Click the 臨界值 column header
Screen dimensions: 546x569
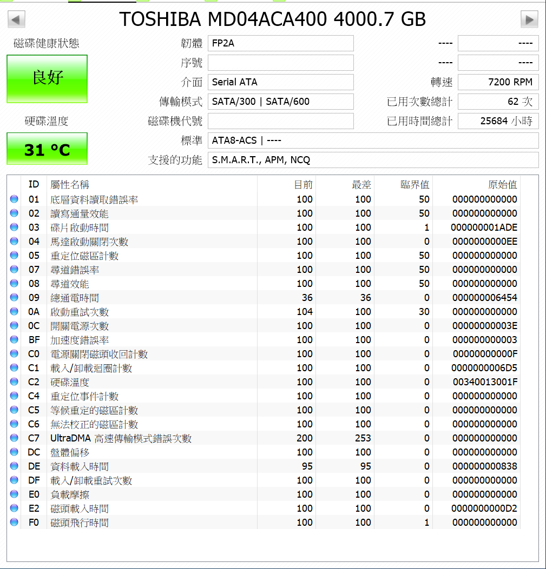pos(415,185)
